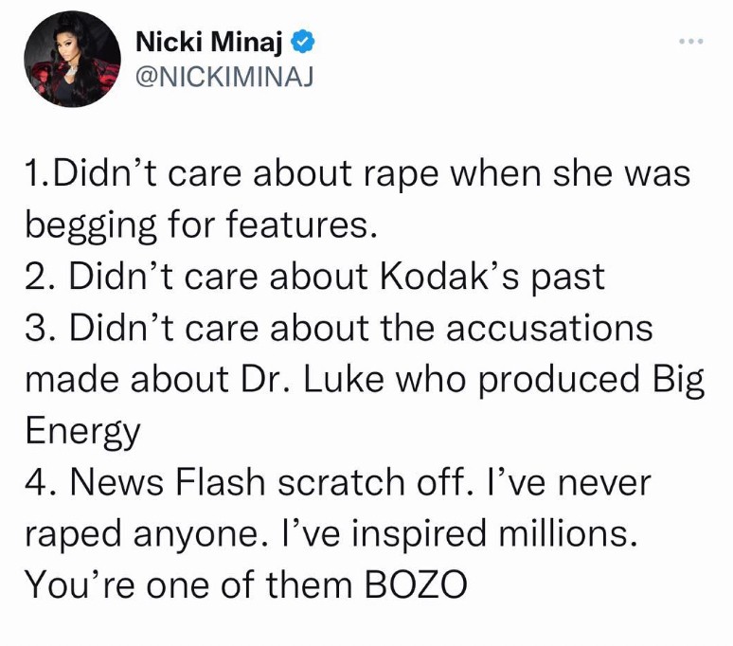This screenshot has height=646, width=733.
Task: Click the word "accusations" in point three
Action: [549, 328]
